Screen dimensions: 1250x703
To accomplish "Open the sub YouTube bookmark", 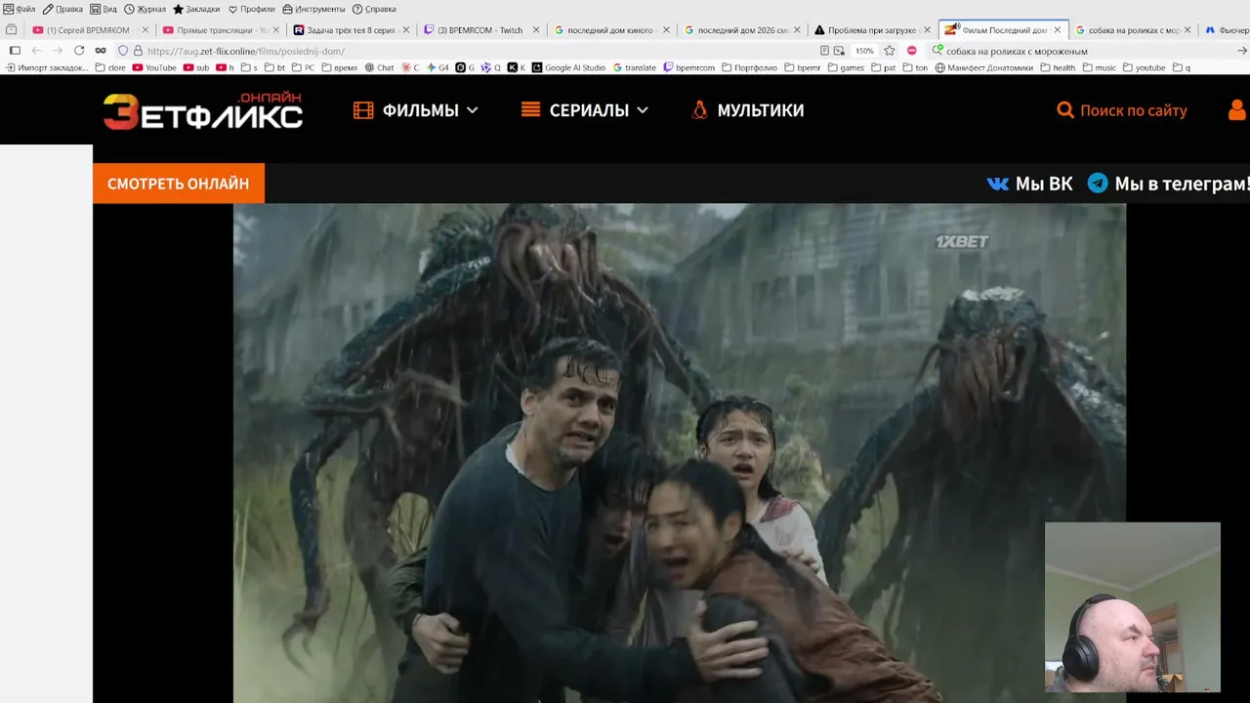I will (196, 68).
